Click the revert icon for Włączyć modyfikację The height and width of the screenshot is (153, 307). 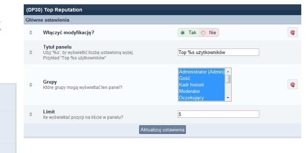click(293, 32)
